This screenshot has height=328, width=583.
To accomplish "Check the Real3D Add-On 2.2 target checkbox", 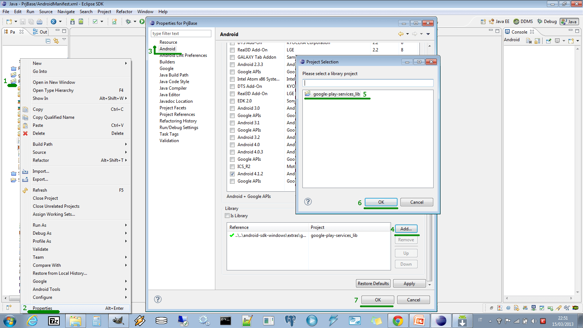I will point(232,50).
